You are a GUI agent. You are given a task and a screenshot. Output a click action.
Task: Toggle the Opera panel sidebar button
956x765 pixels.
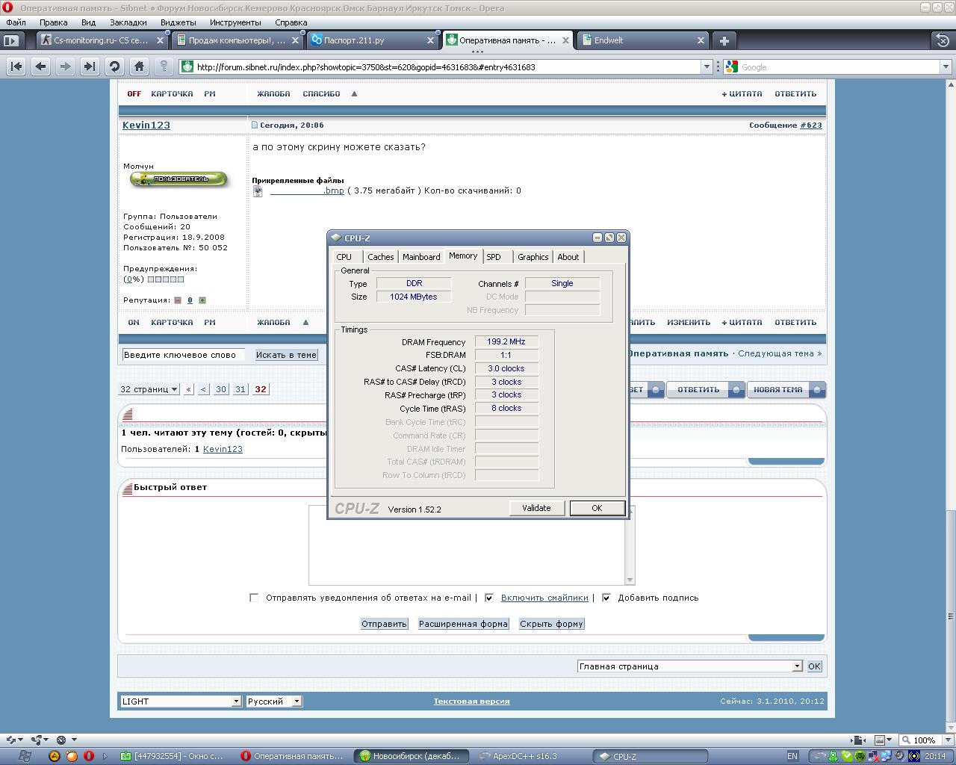point(11,40)
